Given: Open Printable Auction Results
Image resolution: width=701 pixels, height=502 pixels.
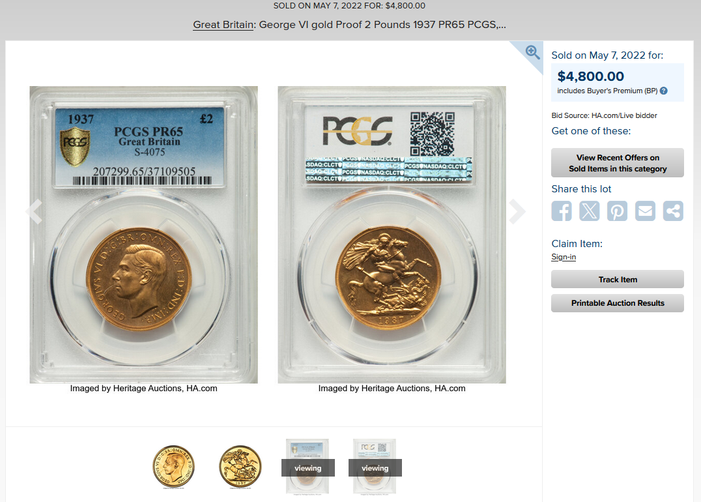Looking at the screenshot, I should tap(618, 303).
